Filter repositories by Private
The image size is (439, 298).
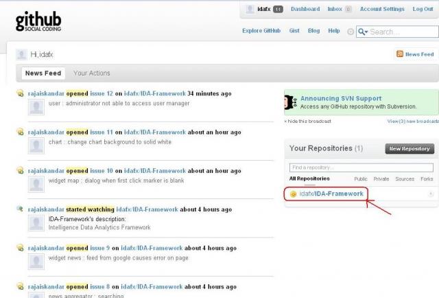point(381,179)
